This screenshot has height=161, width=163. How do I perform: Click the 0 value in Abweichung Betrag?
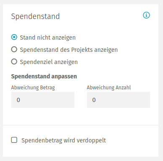click(18, 100)
